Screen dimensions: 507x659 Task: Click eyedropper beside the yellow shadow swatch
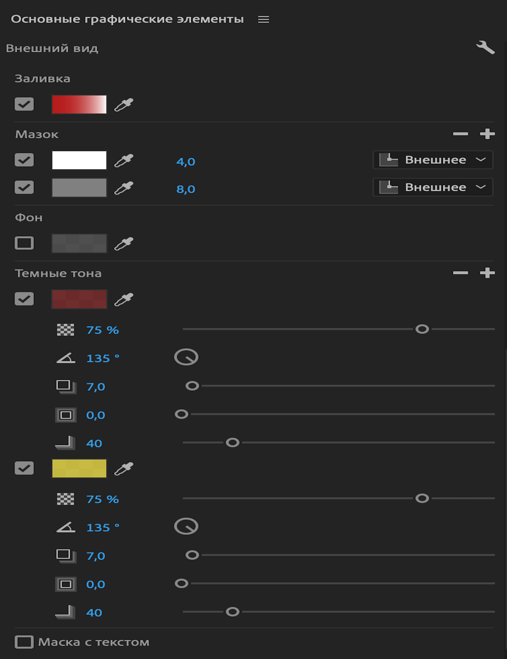pyautogui.click(x=124, y=469)
